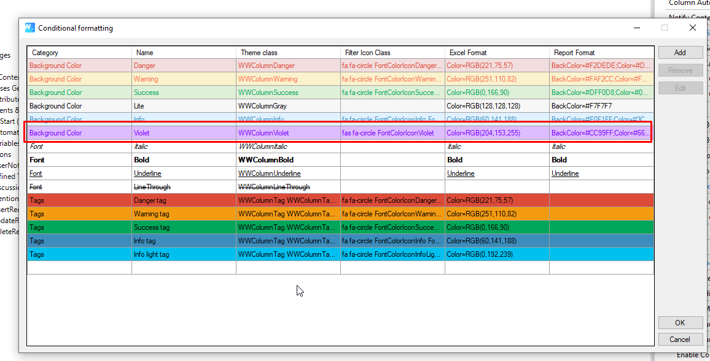Click the Category cell of the Underline row
Screen dimensions: 710x361
pyautogui.click(x=79, y=173)
